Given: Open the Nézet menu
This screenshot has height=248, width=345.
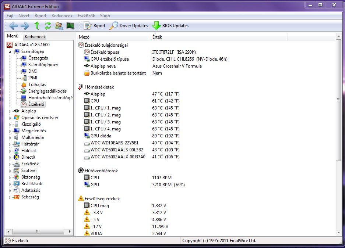Looking at the screenshot, I should click(x=24, y=16).
